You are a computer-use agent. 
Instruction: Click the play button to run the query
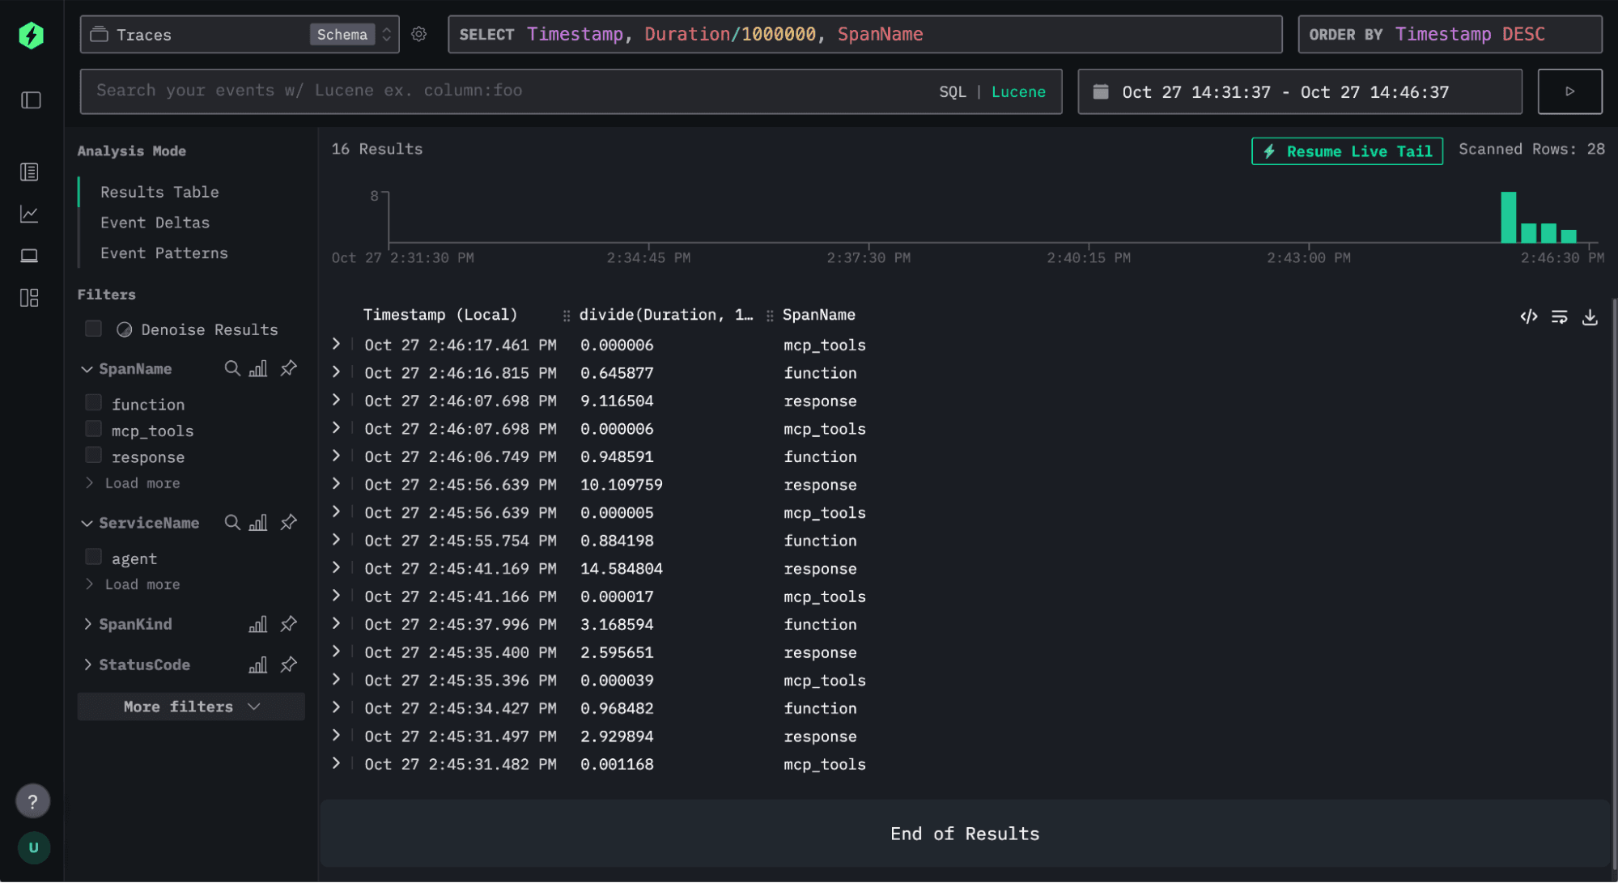(1569, 91)
